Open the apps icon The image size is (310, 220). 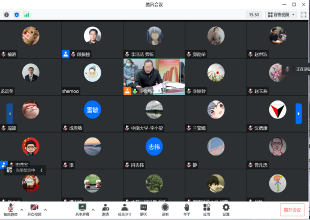click(x=207, y=210)
